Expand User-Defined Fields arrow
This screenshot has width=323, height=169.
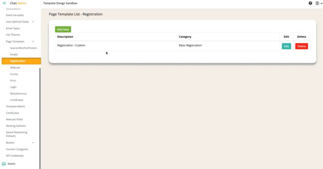pos(33,22)
